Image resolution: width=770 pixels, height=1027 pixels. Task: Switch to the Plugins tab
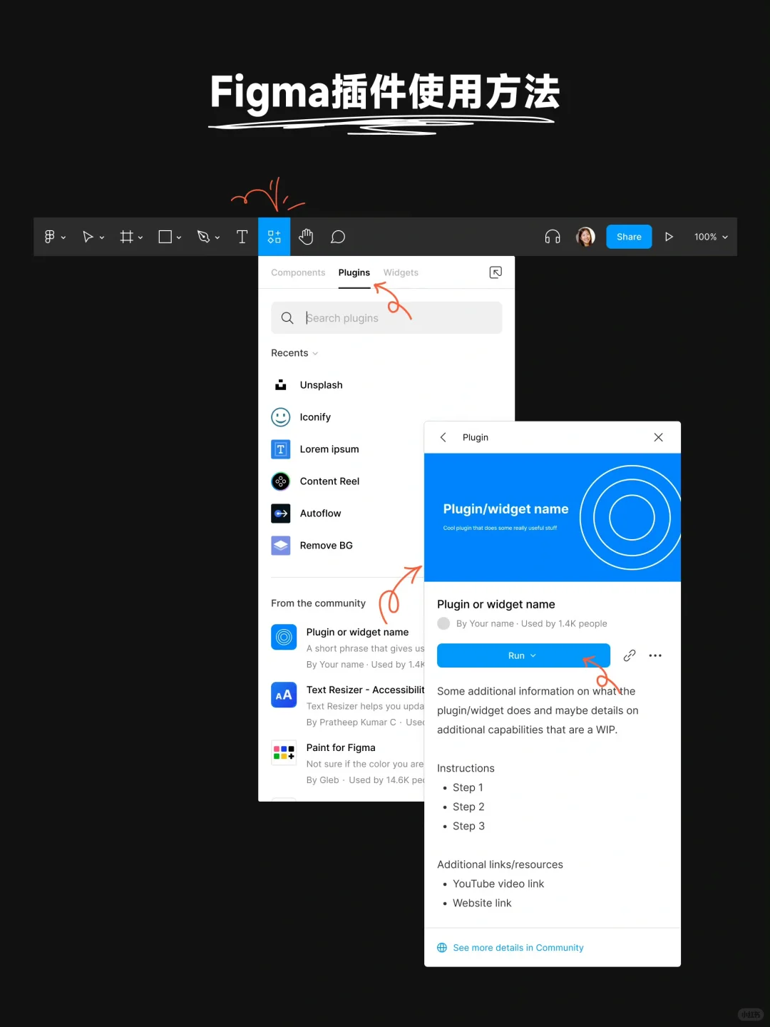click(x=354, y=272)
